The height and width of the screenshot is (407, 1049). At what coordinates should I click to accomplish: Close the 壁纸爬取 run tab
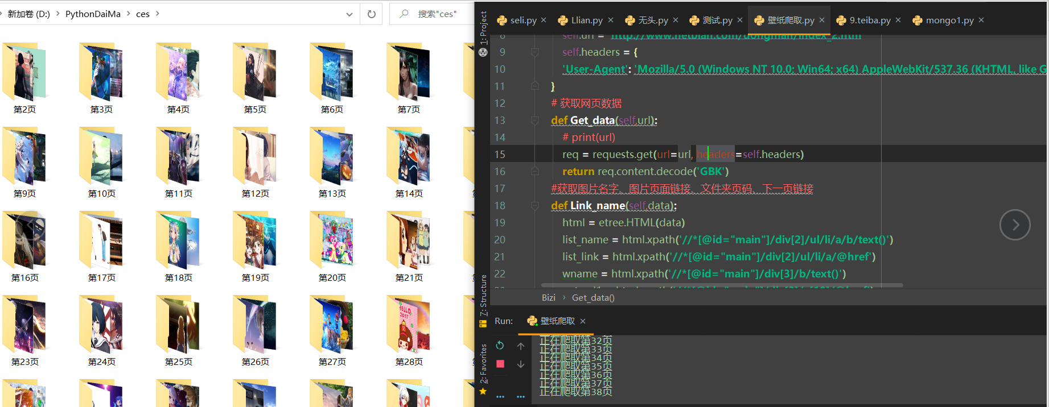click(583, 321)
